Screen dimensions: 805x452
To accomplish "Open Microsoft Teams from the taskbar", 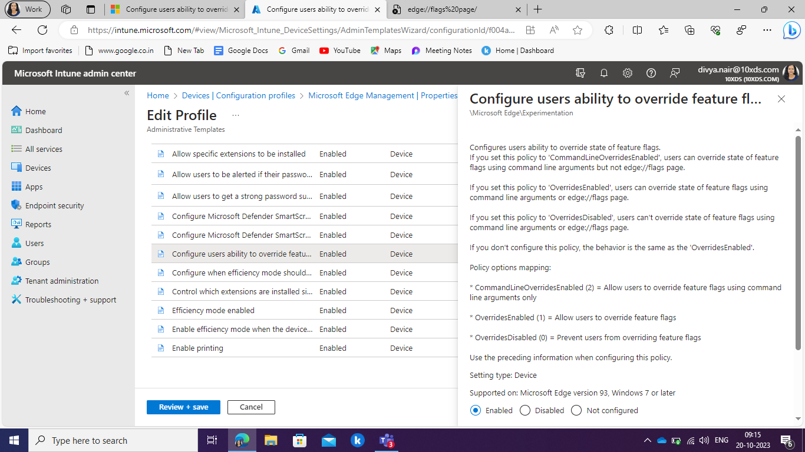I will coord(387,440).
